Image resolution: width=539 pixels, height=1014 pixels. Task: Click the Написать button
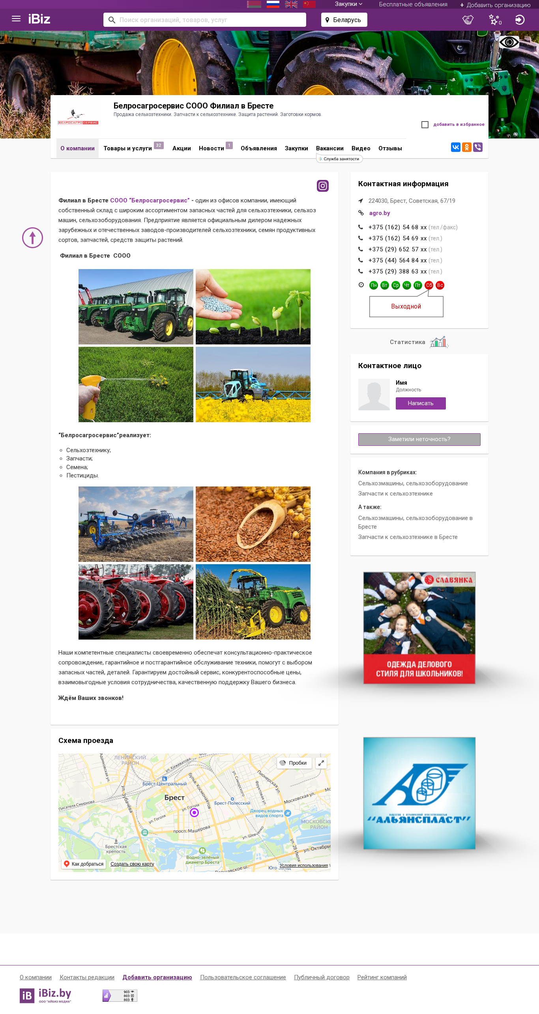[x=421, y=403]
